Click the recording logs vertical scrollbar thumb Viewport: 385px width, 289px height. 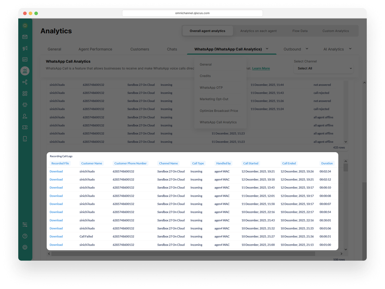click(346, 168)
